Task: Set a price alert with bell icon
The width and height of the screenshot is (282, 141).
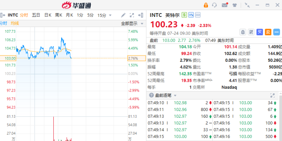Action: pos(243,32)
